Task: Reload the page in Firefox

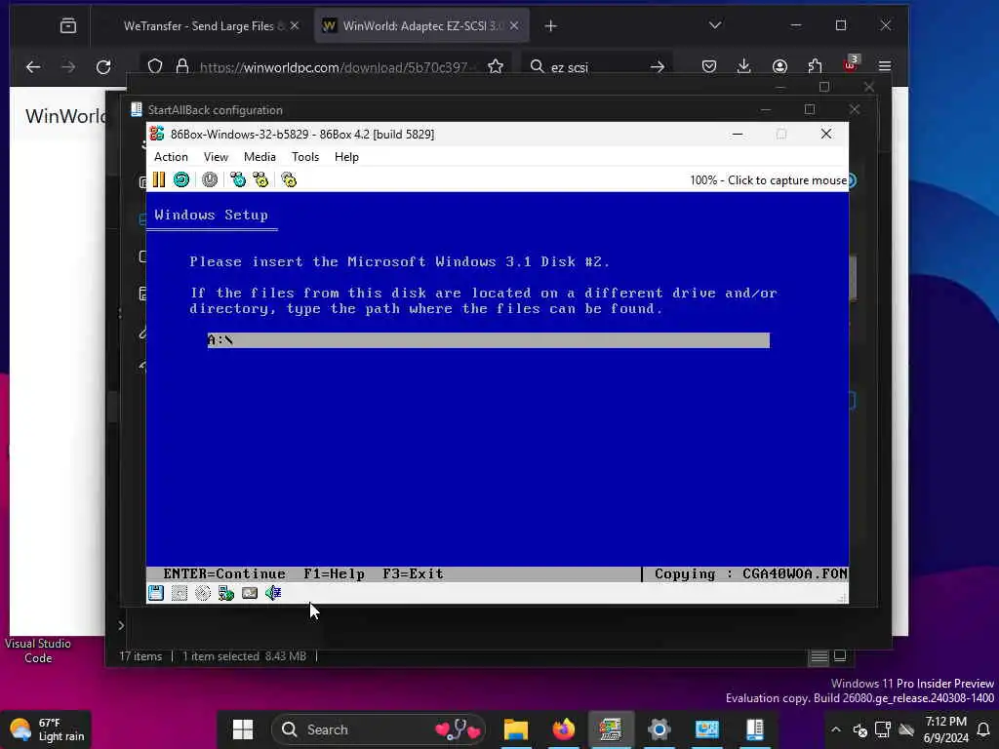Action: pyautogui.click(x=103, y=67)
